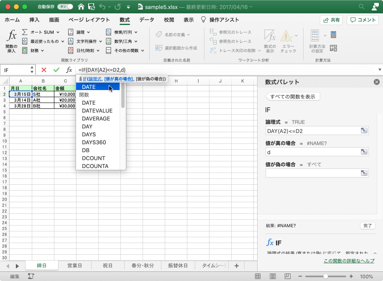This screenshot has width=383, height=281.
Task: Click Show All Functions button
Action: (x=293, y=97)
